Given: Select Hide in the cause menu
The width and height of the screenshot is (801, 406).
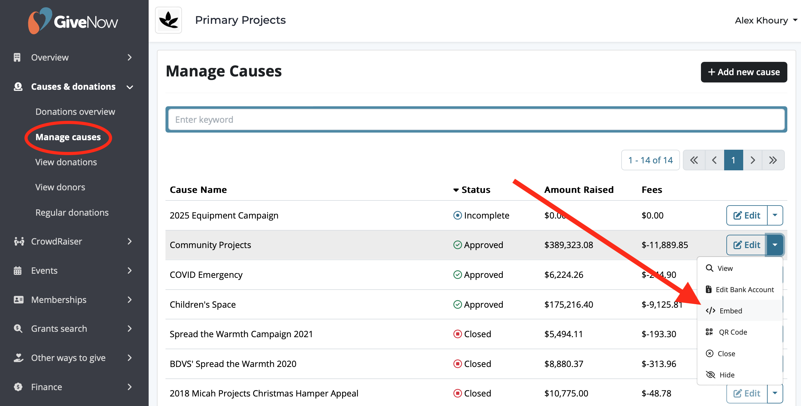Looking at the screenshot, I should coord(727,375).
